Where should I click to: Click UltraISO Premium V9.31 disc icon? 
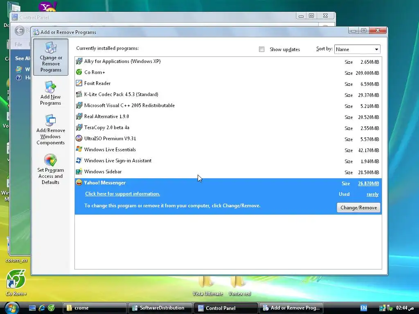[x=79, y=138]
